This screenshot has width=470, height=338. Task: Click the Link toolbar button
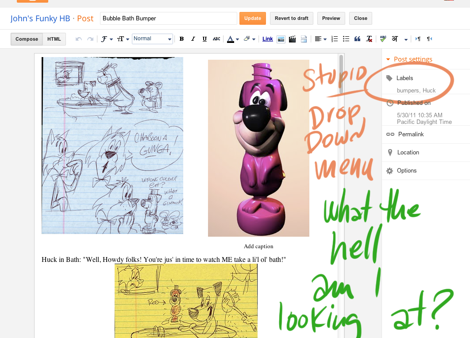coord(267,38)
